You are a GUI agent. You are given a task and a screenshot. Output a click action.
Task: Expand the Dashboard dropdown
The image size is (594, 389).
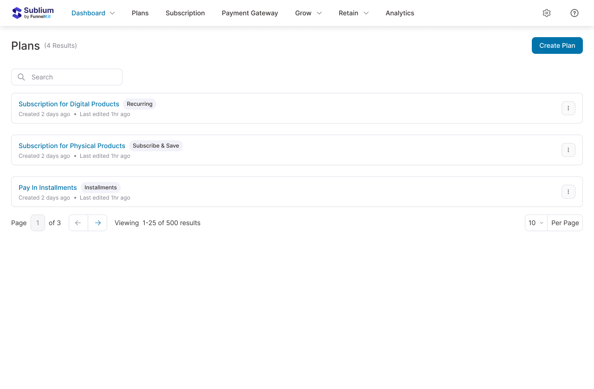coord(92,13)
